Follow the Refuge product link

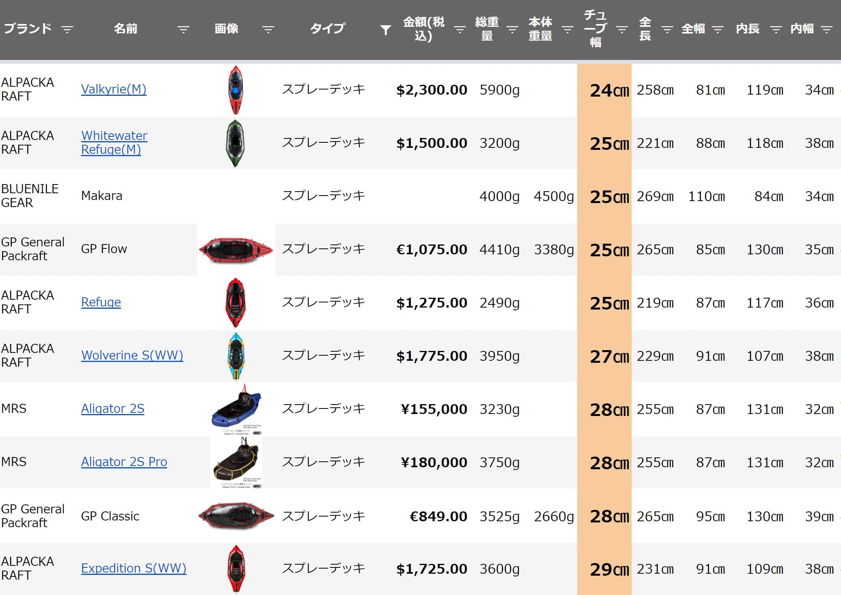(101, 302)
